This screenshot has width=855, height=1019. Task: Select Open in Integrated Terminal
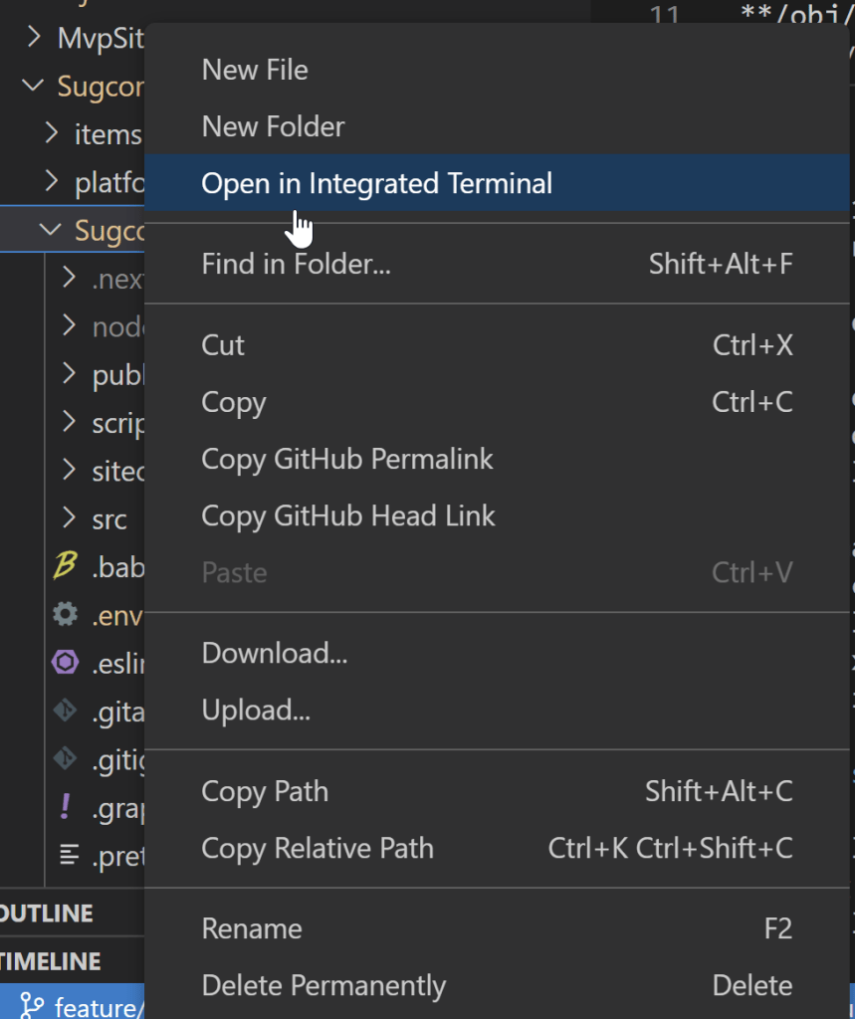pos(376,184)
